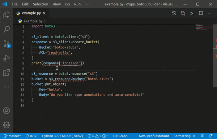Open notifications bell in status bar
Screen dimensions: 217x139
coord(211,136)
